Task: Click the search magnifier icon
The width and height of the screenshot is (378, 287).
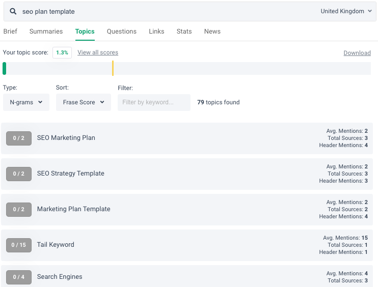Action: [13, 11]
